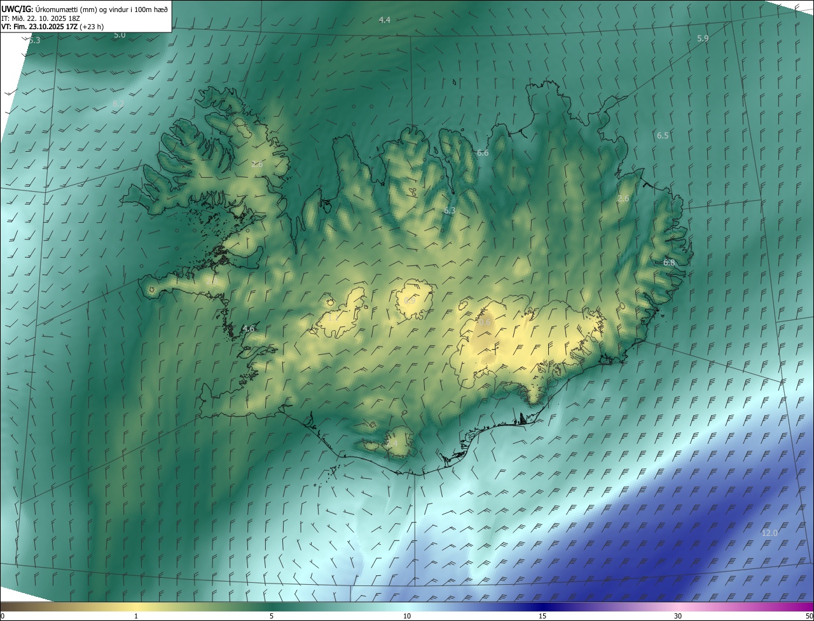Click the 0 tick label on the color scale
This screenshot has height=621, width=814.
point(3,616)
